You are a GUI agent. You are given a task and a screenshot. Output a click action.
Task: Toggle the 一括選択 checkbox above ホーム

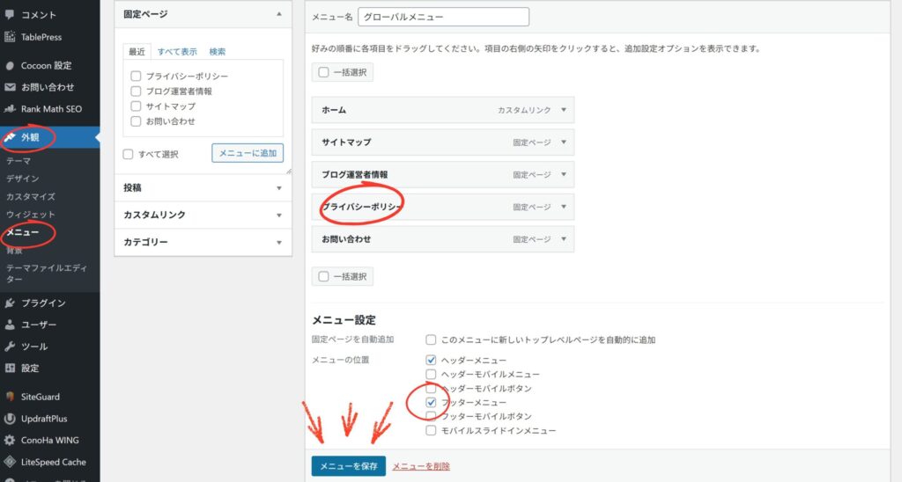pyautogui.click(x=324, y=72)
